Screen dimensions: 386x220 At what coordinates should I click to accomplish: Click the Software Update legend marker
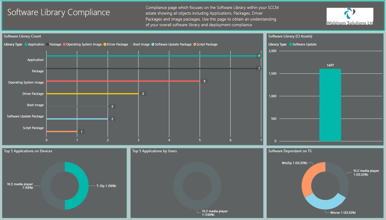click(x=290, y=44)
